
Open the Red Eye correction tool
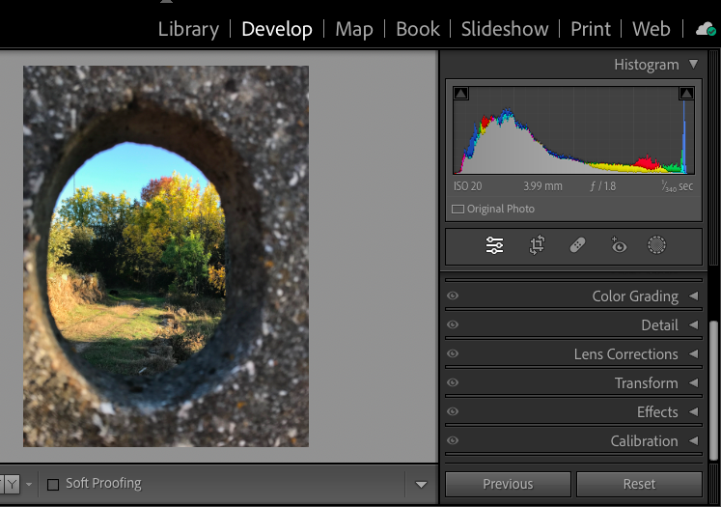click(619, 246)
